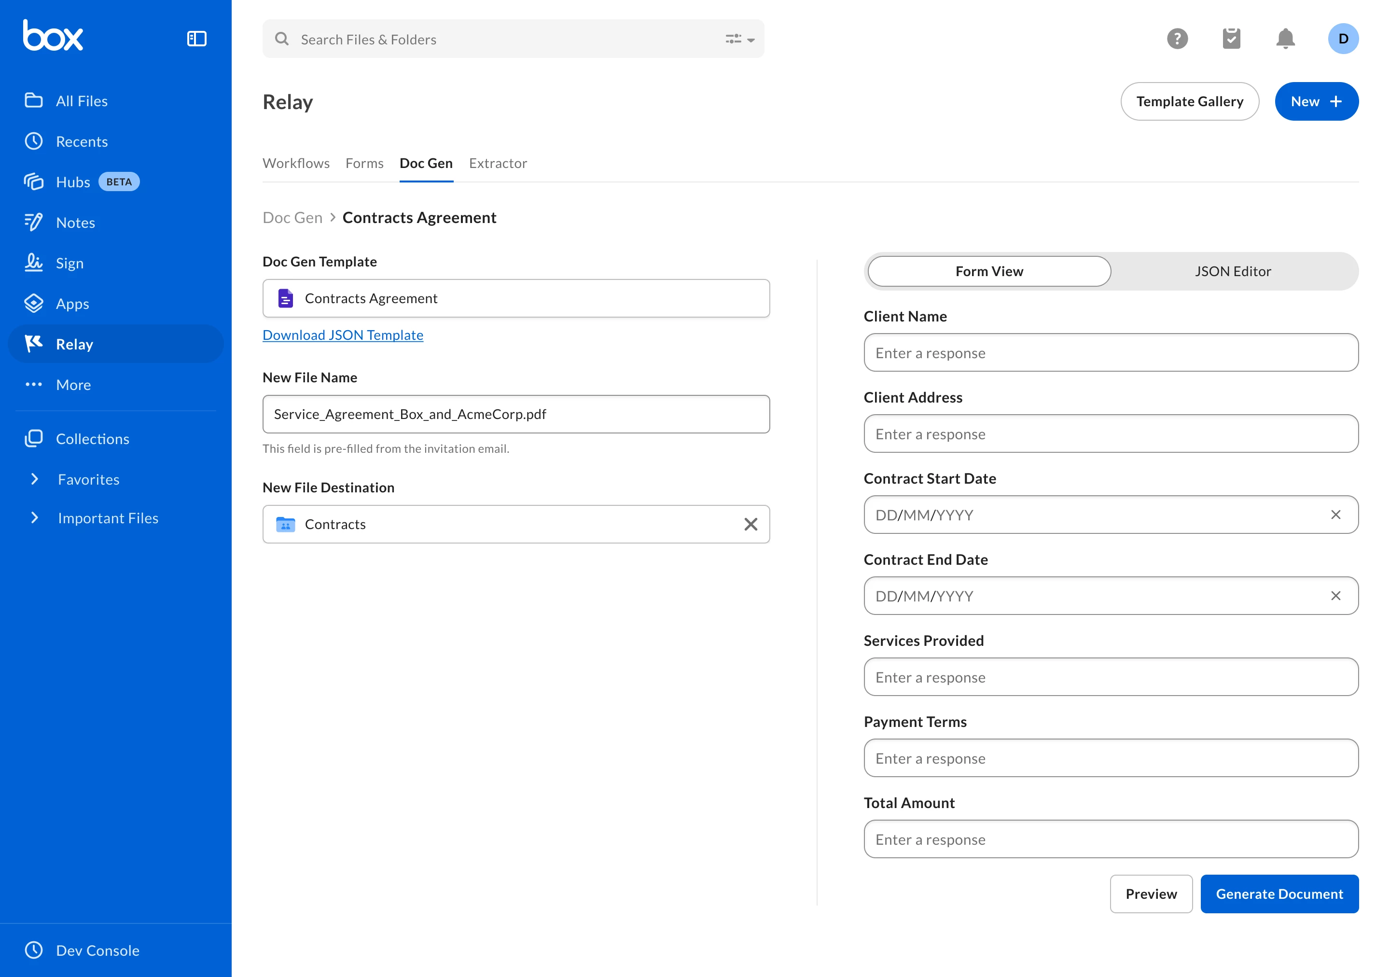Go to Sign in the sidebar

[69, 264]
